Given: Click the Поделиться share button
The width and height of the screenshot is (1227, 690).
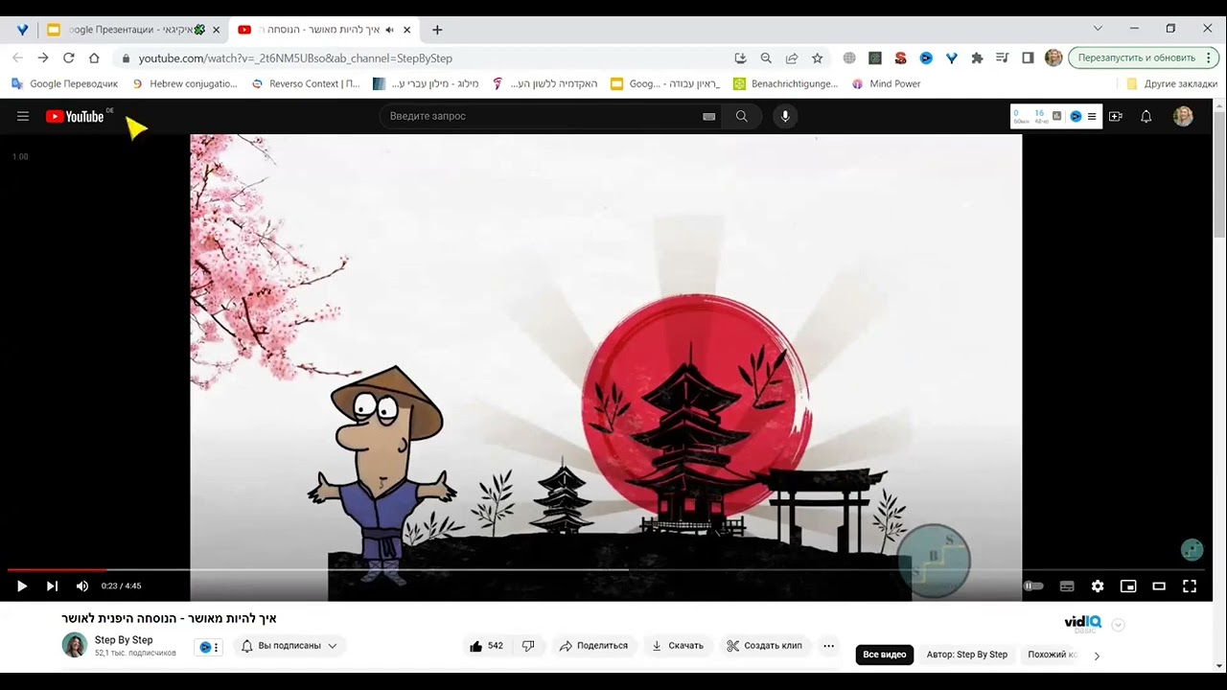Looking at the screenshot, I should pyautogui.click(x=593, y=646).
